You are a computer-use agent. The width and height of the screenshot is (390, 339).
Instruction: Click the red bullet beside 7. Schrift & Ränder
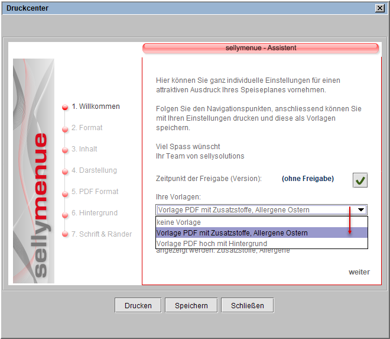click(65, 234)
